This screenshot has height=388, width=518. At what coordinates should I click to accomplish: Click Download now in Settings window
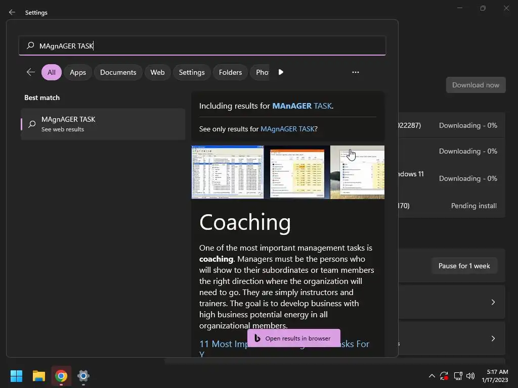pos(476,85)
